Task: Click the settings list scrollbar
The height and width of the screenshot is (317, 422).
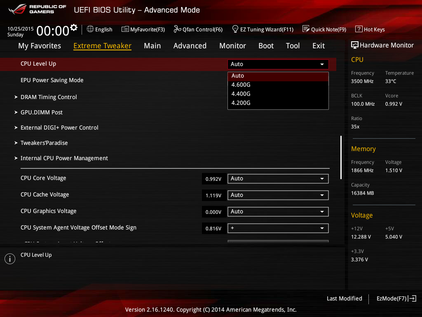Action: 341,157
